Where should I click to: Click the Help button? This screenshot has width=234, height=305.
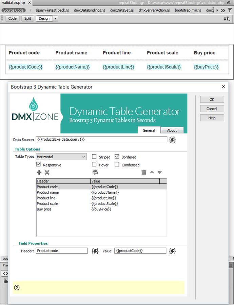[x=212, y=118]
